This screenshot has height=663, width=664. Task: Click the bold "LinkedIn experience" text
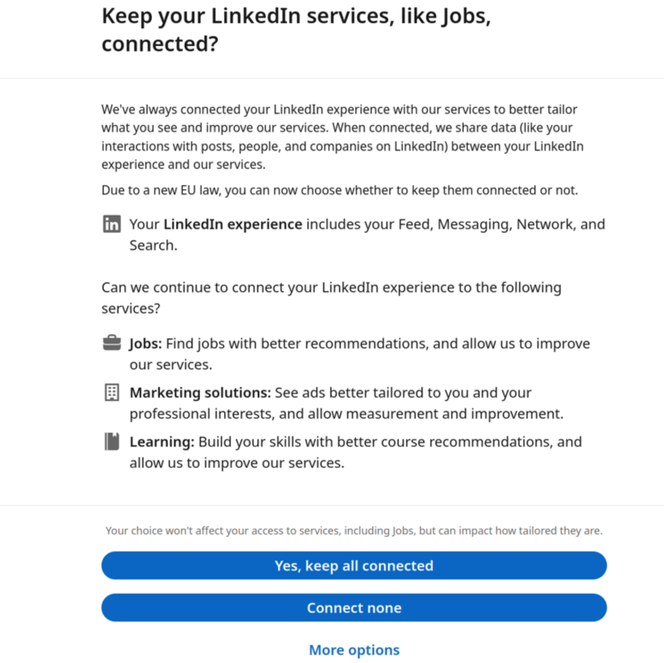pyautogui.click(x=233, y=225)
